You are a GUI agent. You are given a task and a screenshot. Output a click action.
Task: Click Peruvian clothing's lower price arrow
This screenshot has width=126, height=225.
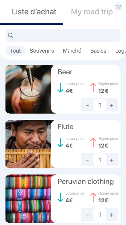pos(60,197)
